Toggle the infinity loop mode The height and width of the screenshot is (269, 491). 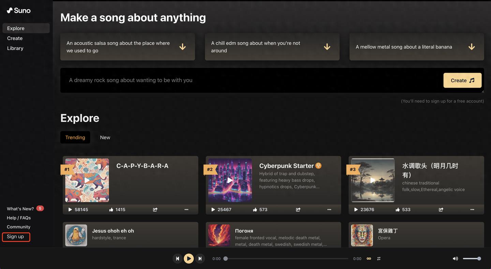tap(369, 258)
